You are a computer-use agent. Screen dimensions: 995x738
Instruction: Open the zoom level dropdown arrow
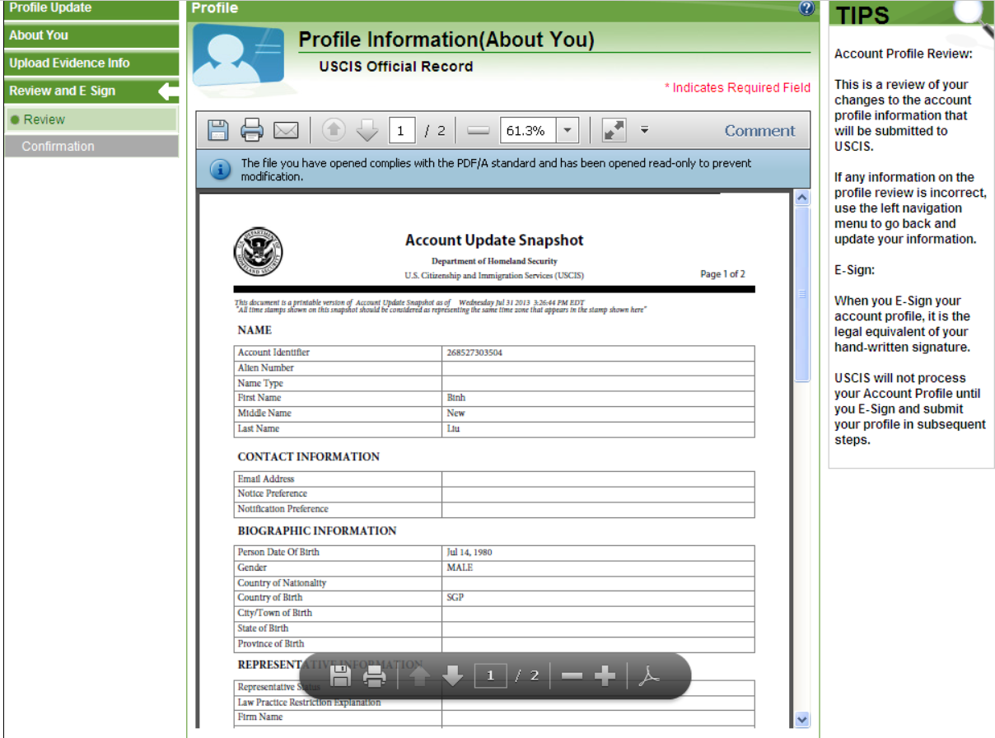coord(568,130)
